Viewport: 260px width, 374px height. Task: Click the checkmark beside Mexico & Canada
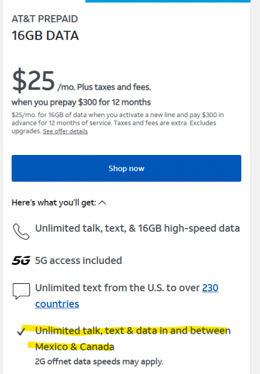21,331
